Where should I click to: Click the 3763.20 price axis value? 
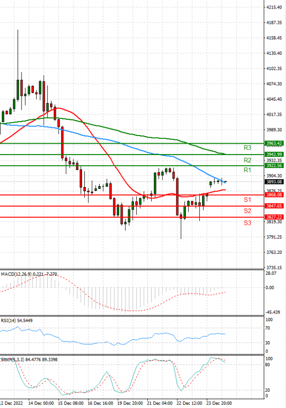tap(274, 252)
